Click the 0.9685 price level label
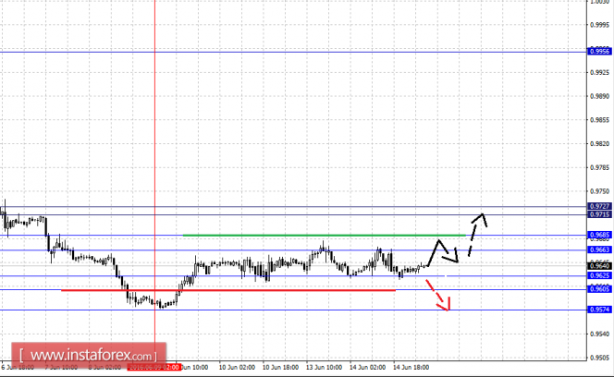 pos(599,235)
